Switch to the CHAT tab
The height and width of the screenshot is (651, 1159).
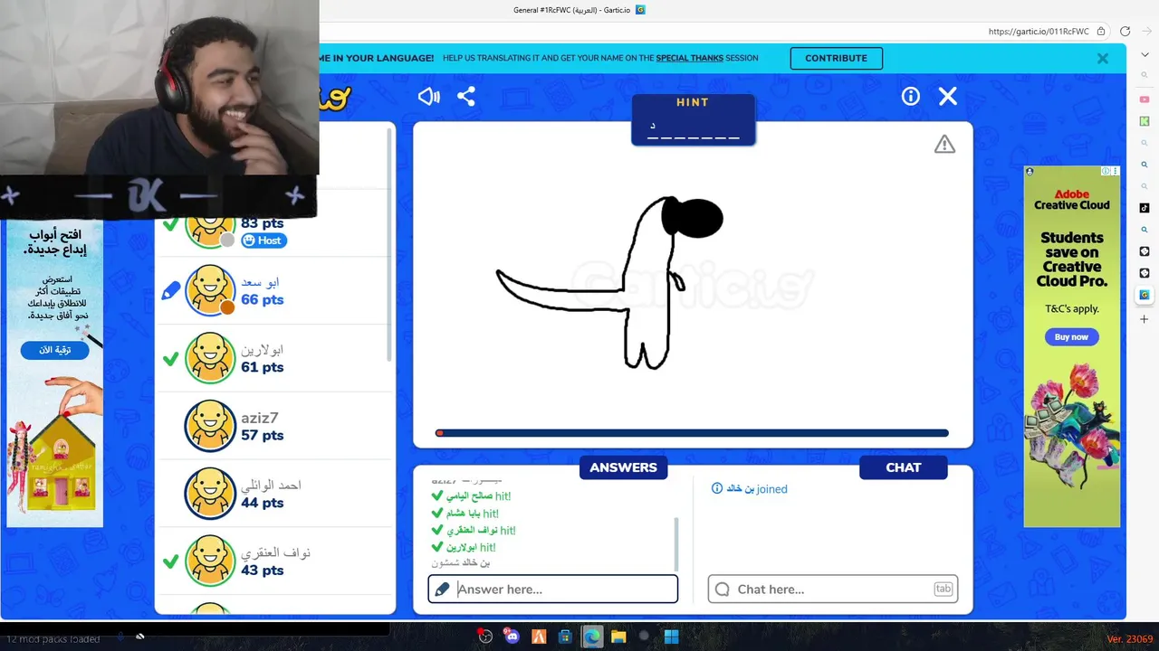click(x=903, y=467)
